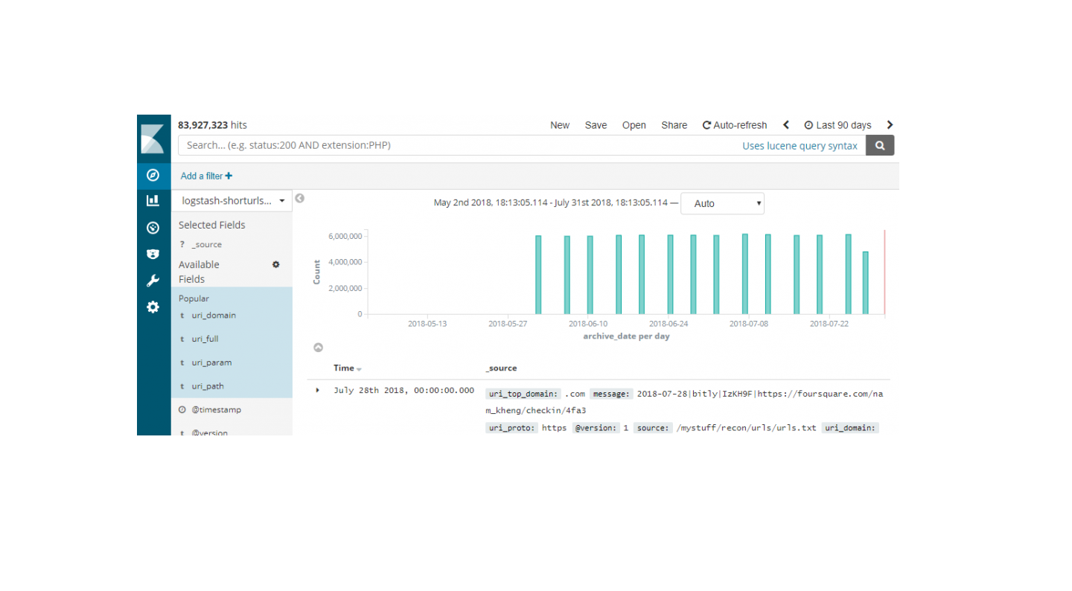Open the Visualize bar chart icon
This screenshot has width=1072, height=591.
click(x=153, y=200)
